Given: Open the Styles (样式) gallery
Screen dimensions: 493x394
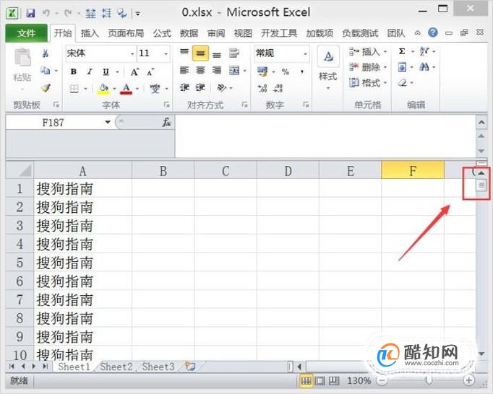Looking at the screenshot, I should (328, 68).
